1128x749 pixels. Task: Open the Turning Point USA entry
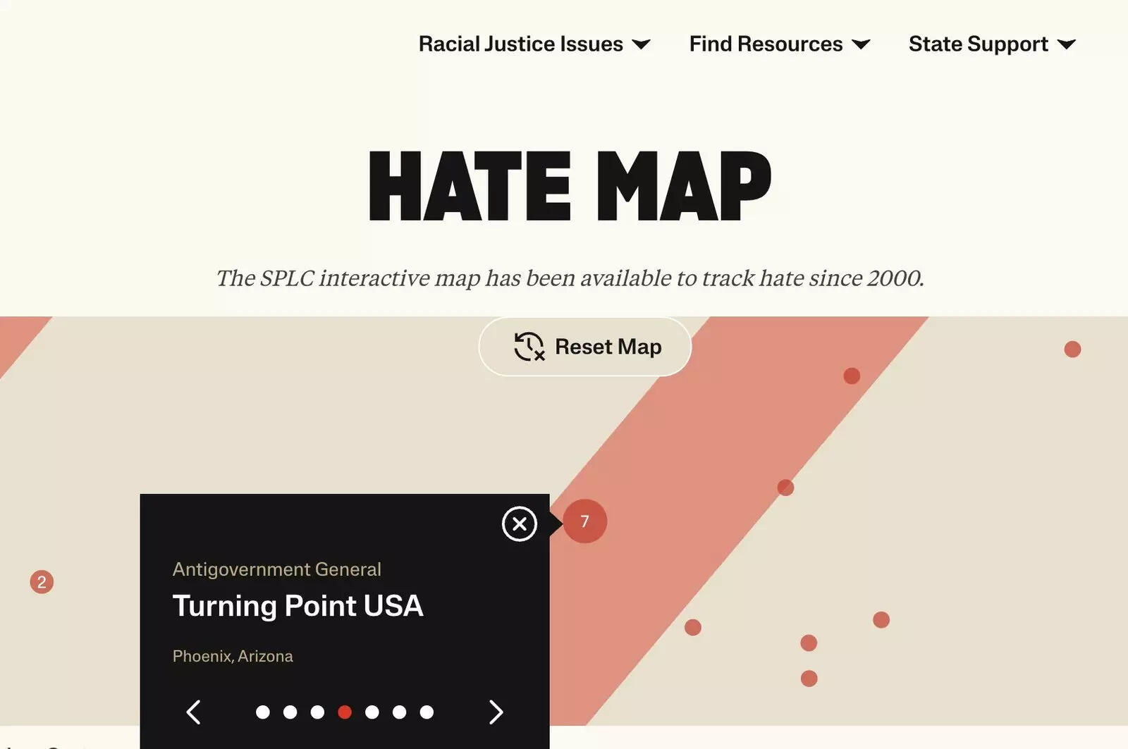pyautogui.click(x=298, y=605)
